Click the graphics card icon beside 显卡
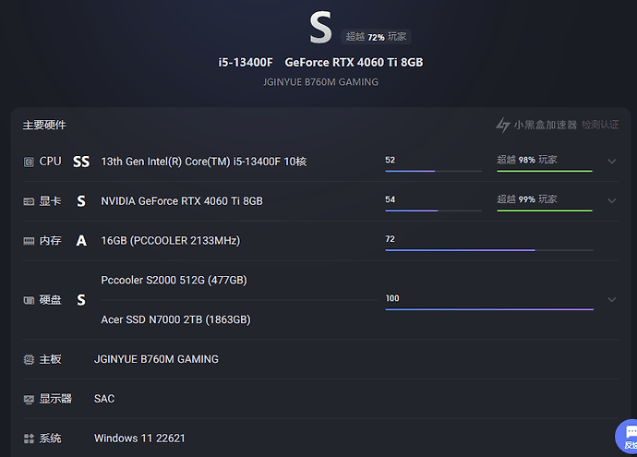Viewport: 637px width, 457px height. point(29,201)
